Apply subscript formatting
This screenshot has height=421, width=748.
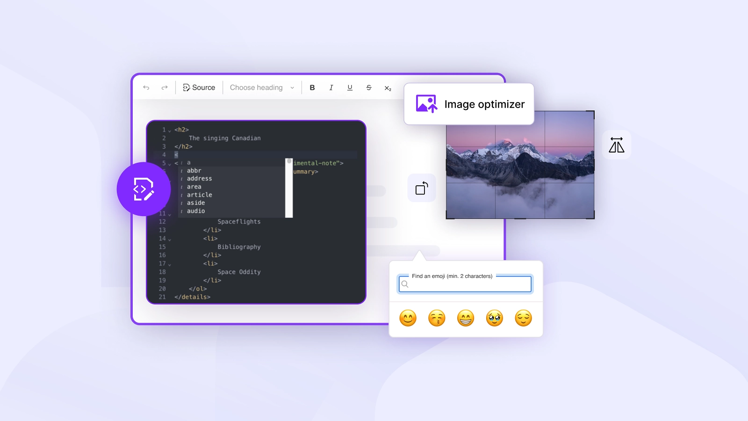tap(388, 88)
